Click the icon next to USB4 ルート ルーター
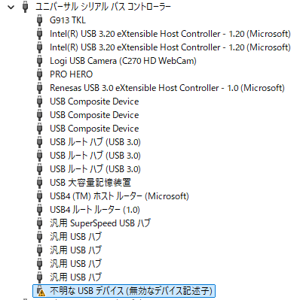This screenshot has width=300, height=300. pos(39,210)
